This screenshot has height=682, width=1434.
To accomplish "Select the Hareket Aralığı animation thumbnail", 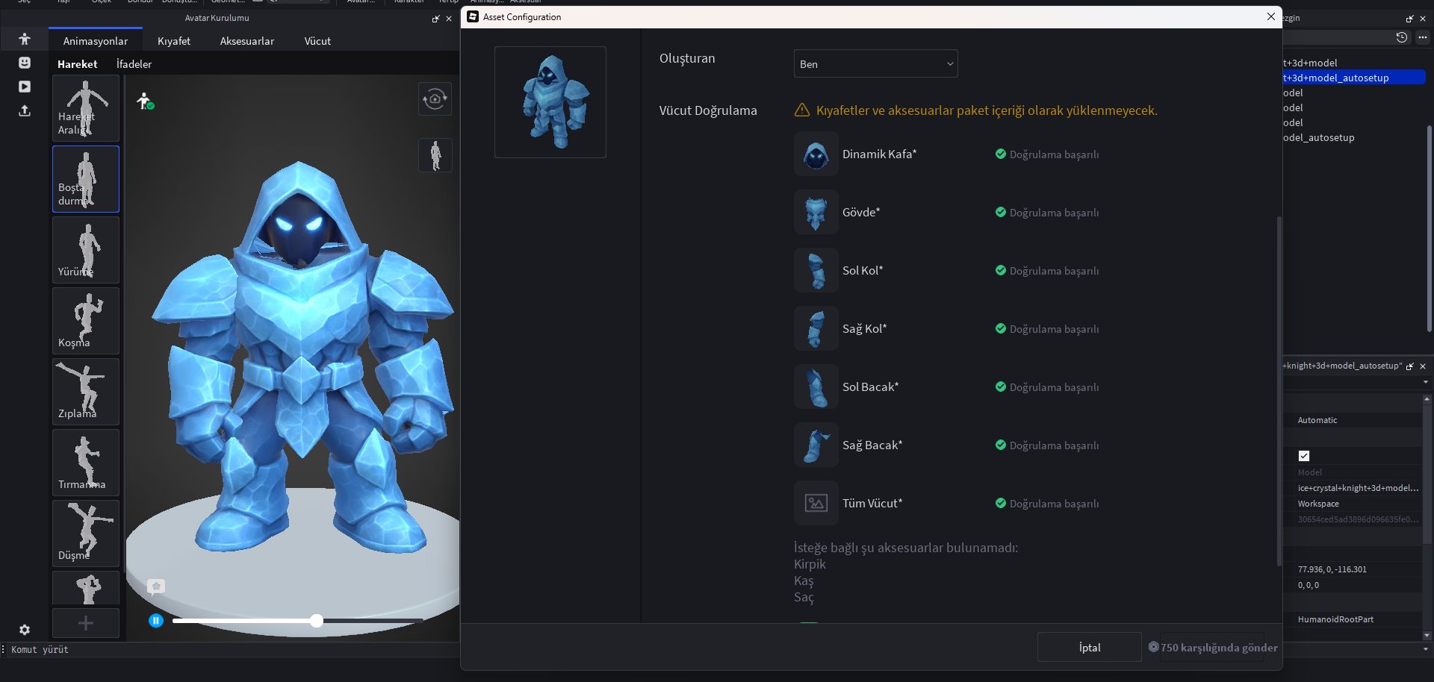I will point(86,108).
